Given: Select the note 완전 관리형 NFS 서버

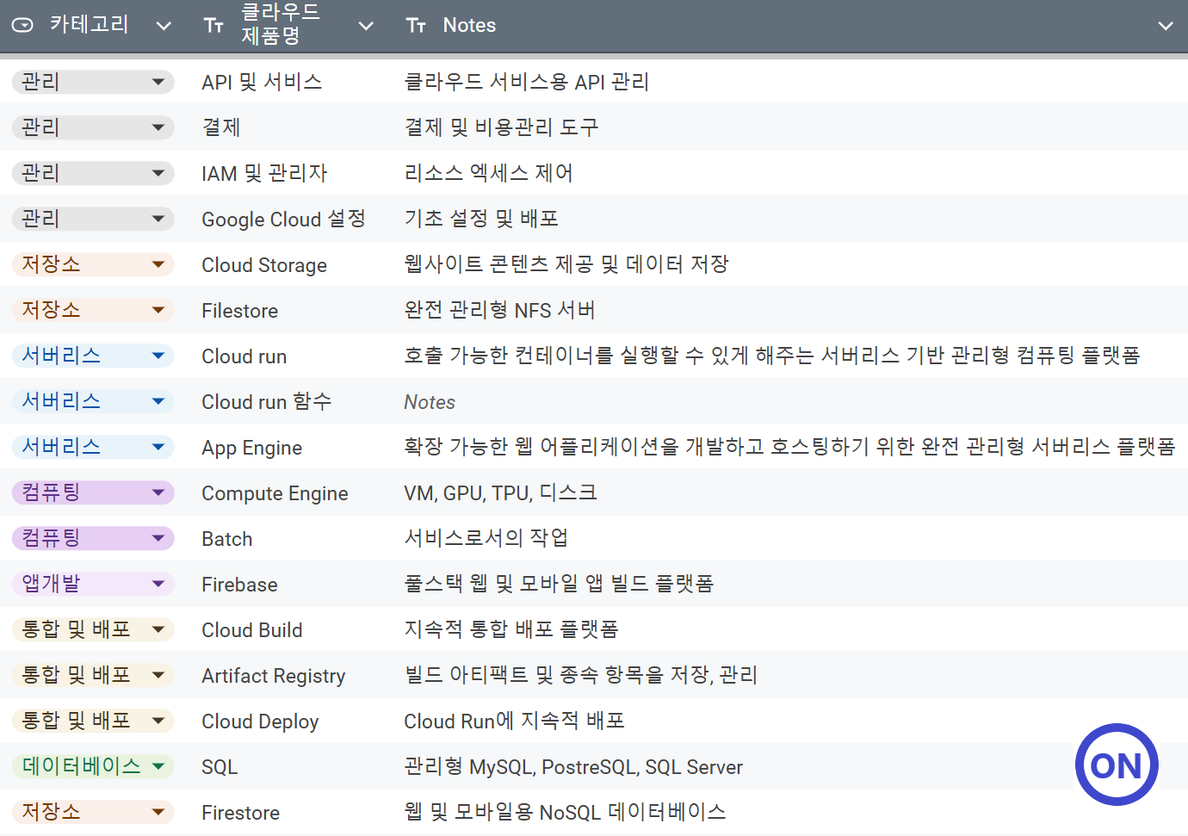Looking at the screenshot, I should pos(499,310).
